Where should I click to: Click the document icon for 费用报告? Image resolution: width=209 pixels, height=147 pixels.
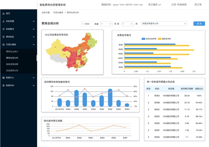pos(3,37)
